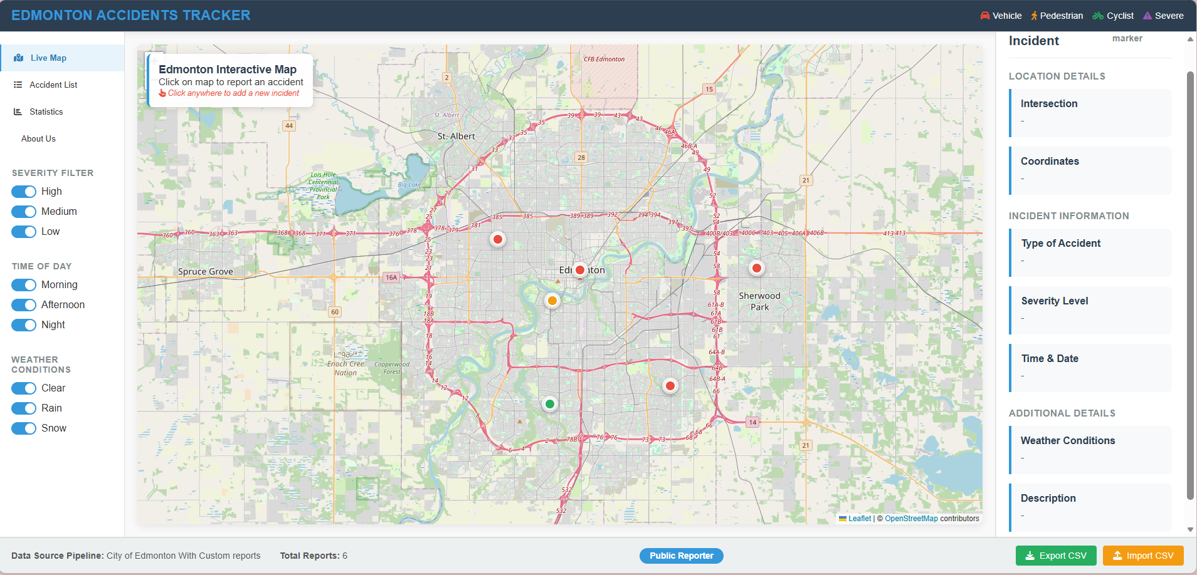Click the Cyclist bicycle legend icon

pyautogui.click(x=1098, y=16)
